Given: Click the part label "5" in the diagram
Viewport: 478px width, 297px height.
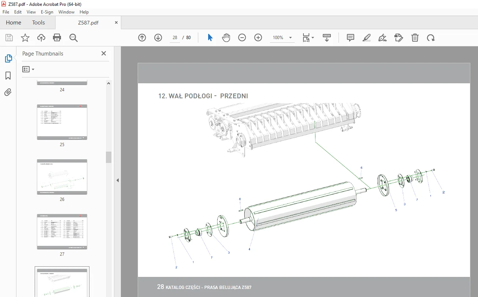Looking at the screenshot, I should (x=396, y=210).
